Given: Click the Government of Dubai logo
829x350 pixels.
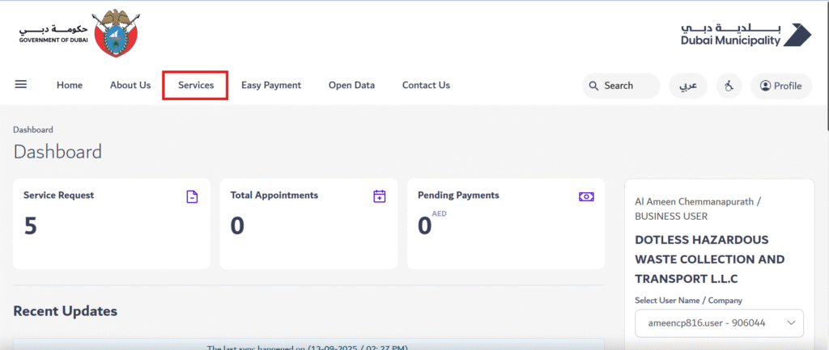Looking at the screenshot, I should coord(81,34).
